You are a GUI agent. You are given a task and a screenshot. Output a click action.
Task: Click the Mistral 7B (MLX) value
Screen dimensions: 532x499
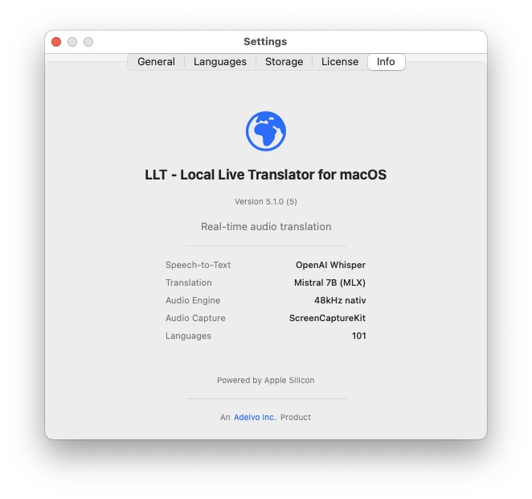pyautogui.click(x=329, y=282)
